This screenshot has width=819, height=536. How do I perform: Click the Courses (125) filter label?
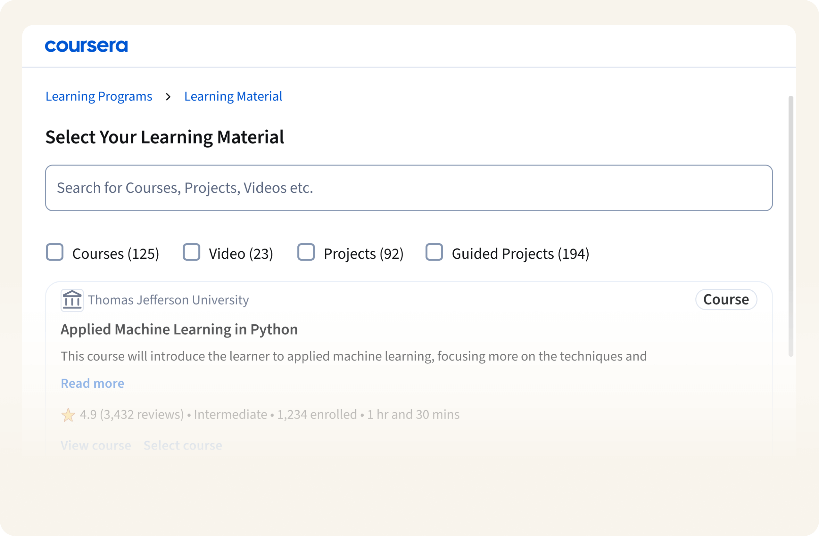[116, 254]
